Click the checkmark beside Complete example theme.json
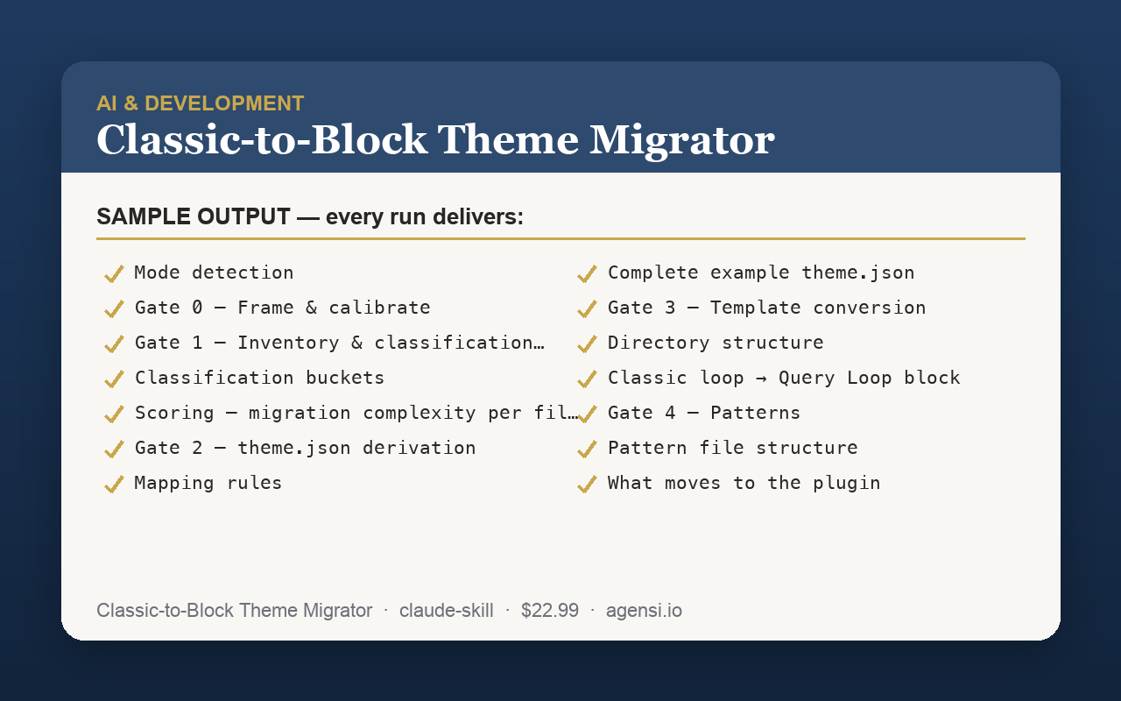The image size is (1121, 701). (587, 274)
